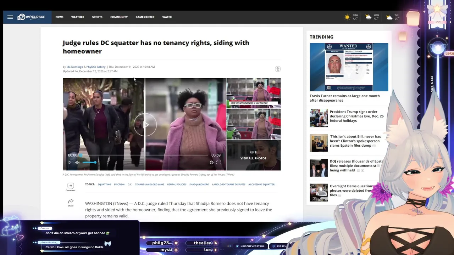
Task: Open video settings gear icon
Action: click(211, 163)
